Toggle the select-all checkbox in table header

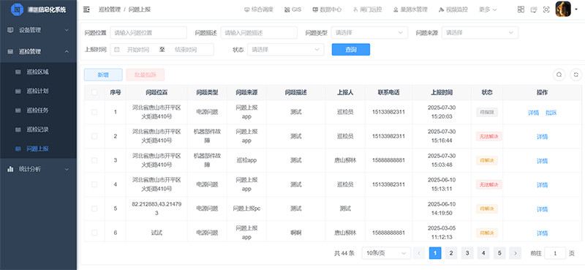(94, 92)
